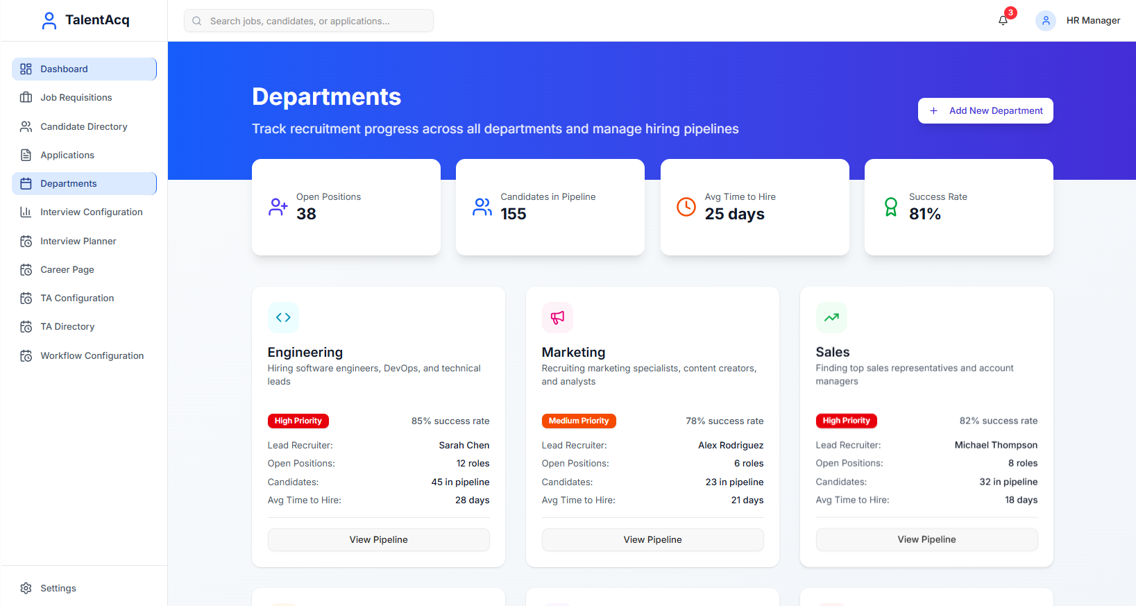Click the Engineering High Priority badge
The height and width of the screenshot is (606, 1136).
point(298,421)
